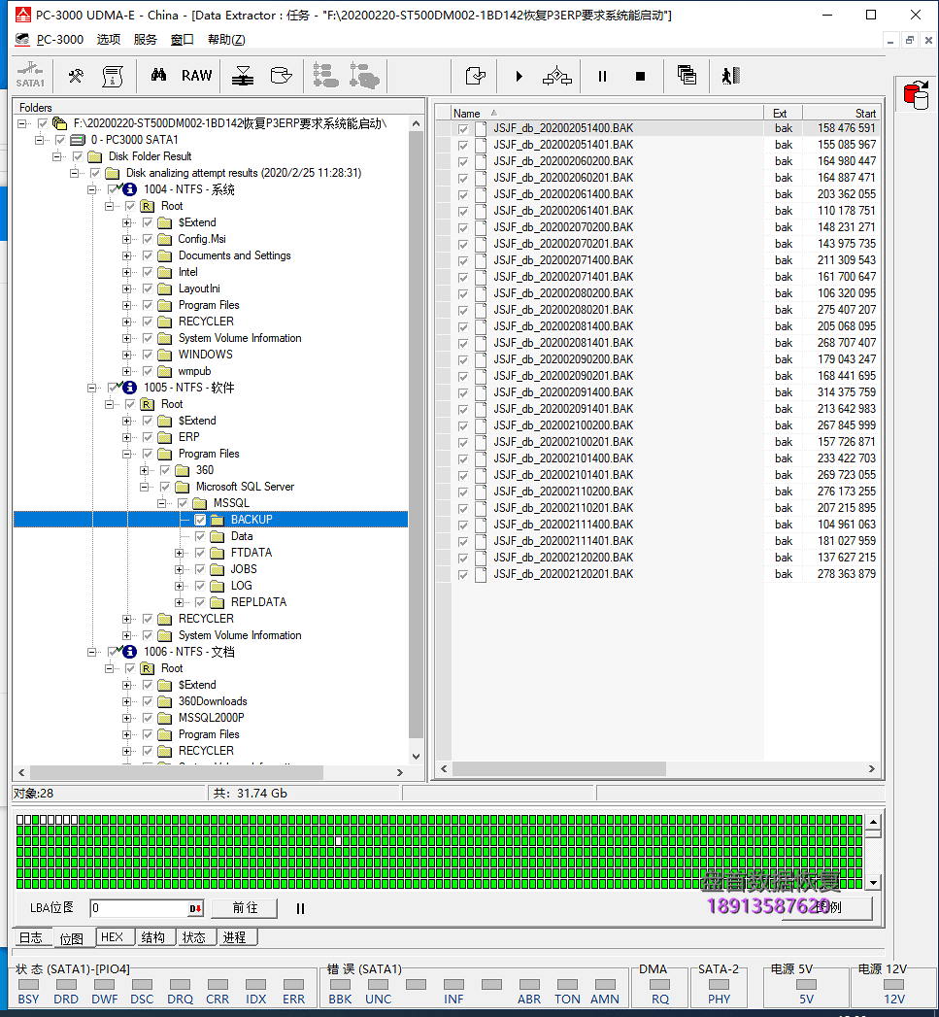
Task: Click the cascaded windows icon
Action: (687, 75)
